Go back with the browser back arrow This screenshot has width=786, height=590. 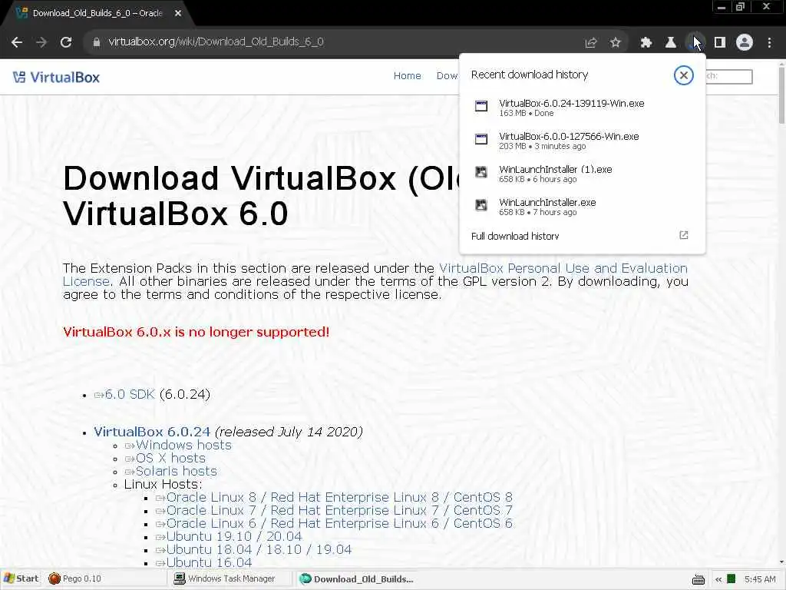coord(17,42)
